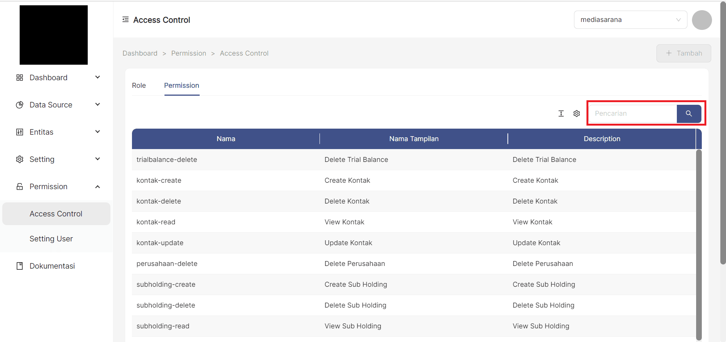This screenshot has width=726, height=342.
Task: Click the Dokumentasi book icon
Action: pyautogui.click(x=20, y=266)
